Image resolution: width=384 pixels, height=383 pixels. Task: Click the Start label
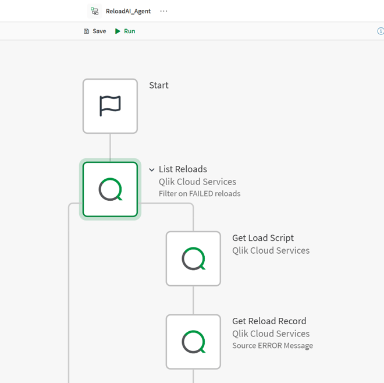[159, 86]
